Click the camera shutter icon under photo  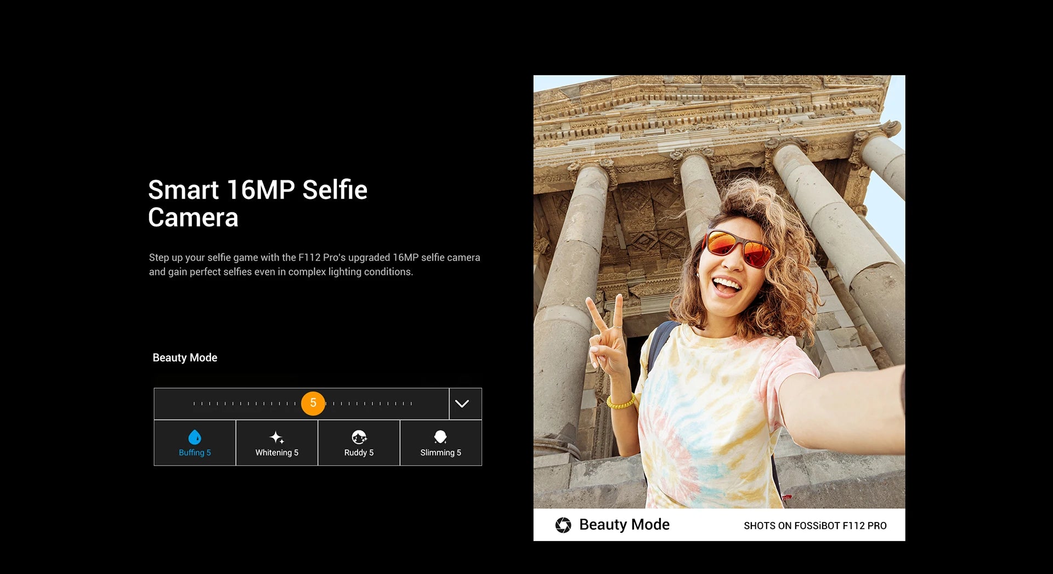click(x=563, y=525)
